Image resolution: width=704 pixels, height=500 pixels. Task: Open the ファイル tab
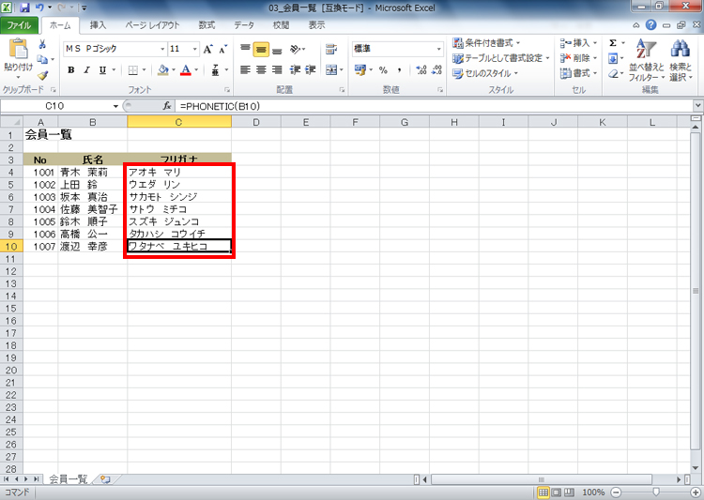pyautogui.click(x=19, y=25)
